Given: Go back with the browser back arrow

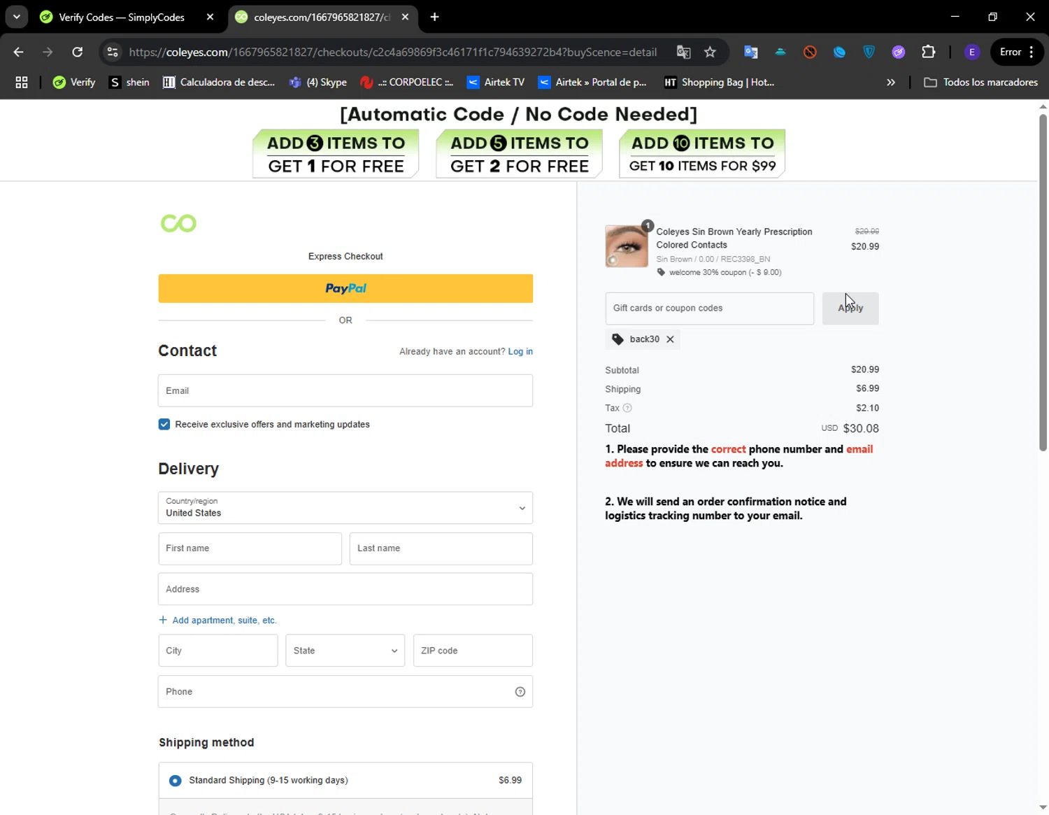Looking at the screenshot, I should pos(19,52).
